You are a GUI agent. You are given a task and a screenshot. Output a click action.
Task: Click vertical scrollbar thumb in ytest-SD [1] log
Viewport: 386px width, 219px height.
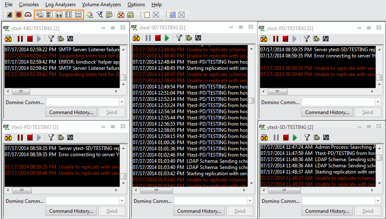tap(251, 100)
